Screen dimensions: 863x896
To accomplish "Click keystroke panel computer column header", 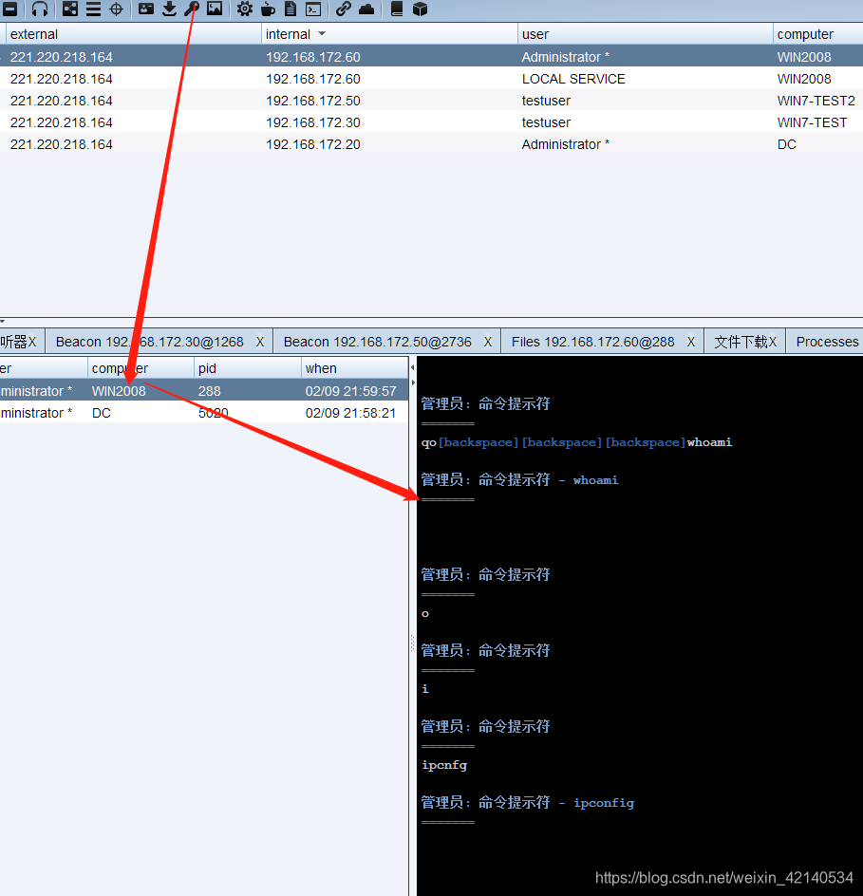I will click(141, 368).
